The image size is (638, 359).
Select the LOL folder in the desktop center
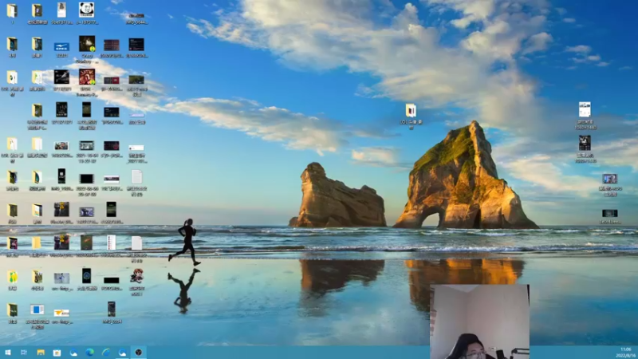pyautogui.click(x=411, y=111)
